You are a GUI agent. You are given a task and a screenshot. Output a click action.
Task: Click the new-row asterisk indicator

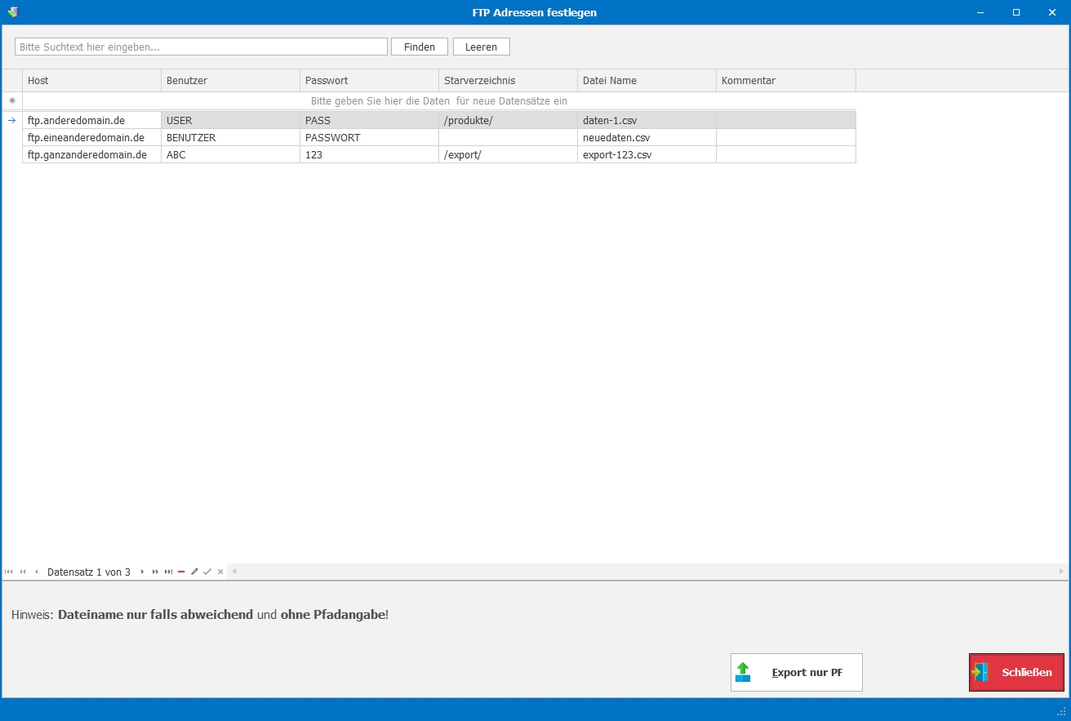12,101
